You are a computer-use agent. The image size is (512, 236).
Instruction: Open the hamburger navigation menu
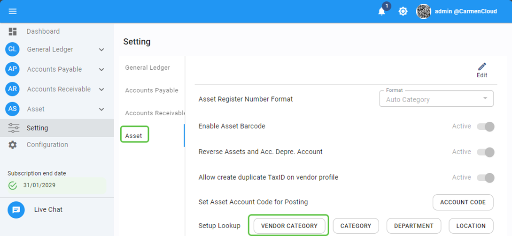[x=13, y=11]
